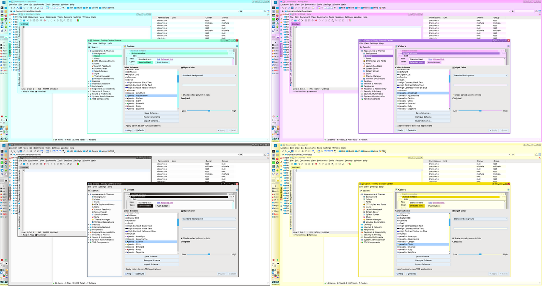The height and width of the screenshot is (286, 543).
Task: Toggle Shade sorted column in aquamarine window
Action: pyautogui.click(x=182, y=95)
